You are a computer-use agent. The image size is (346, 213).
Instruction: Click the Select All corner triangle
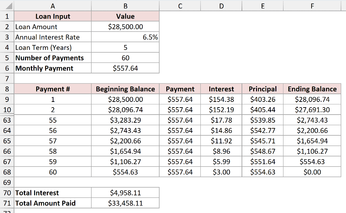[9, 6]
